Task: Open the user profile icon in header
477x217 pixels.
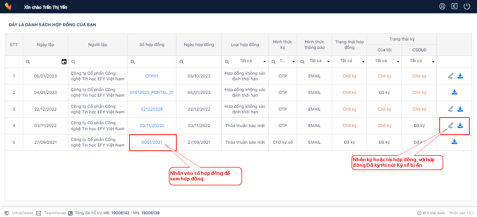Action: coord(442,6)
